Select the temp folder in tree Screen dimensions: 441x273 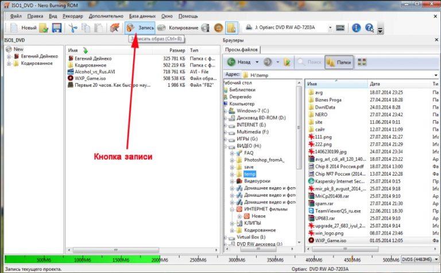249,174
